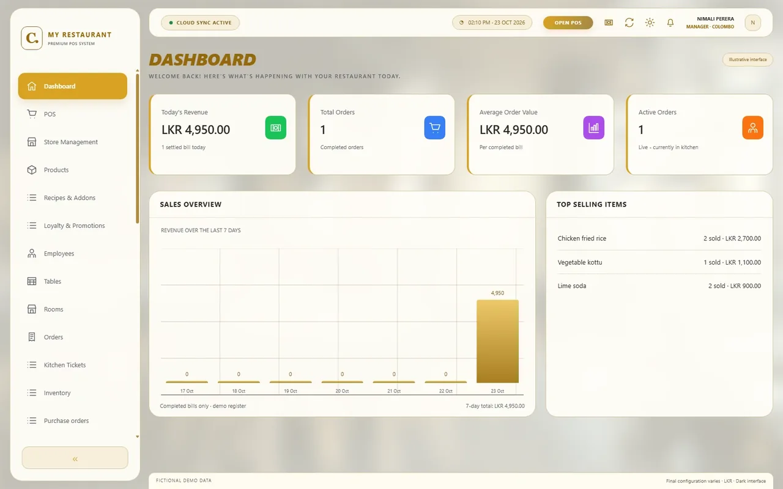The height and width of the screenshot is (489, 783).
Task: Click the sidebar scrollbar down arrow
Action: point(137,437)
